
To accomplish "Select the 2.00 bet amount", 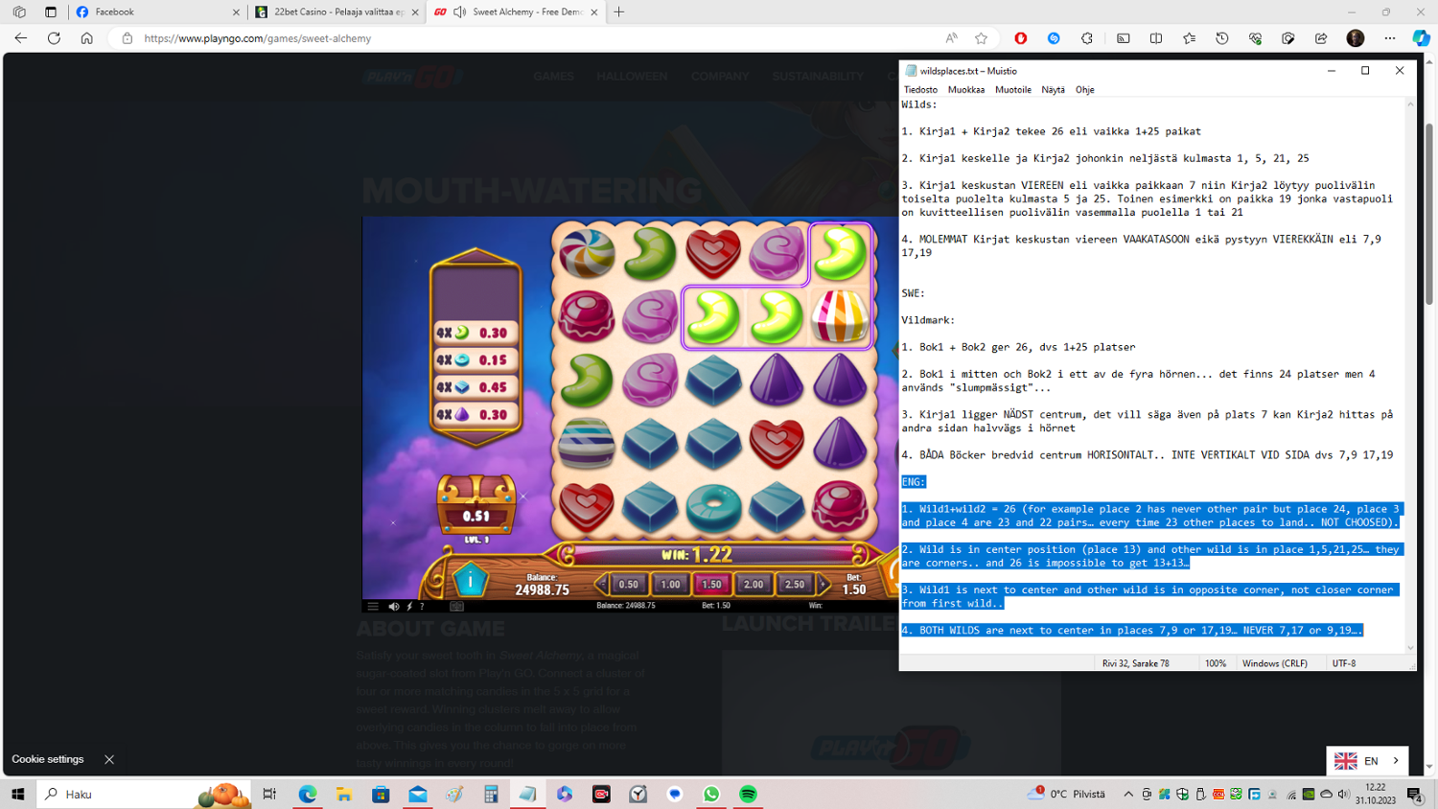I will [x=754, y=584].
